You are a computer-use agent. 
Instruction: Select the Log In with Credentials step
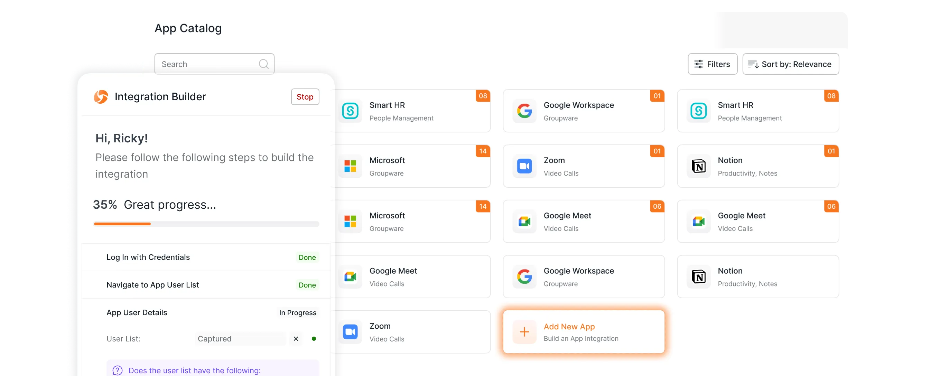pos(148,257)
